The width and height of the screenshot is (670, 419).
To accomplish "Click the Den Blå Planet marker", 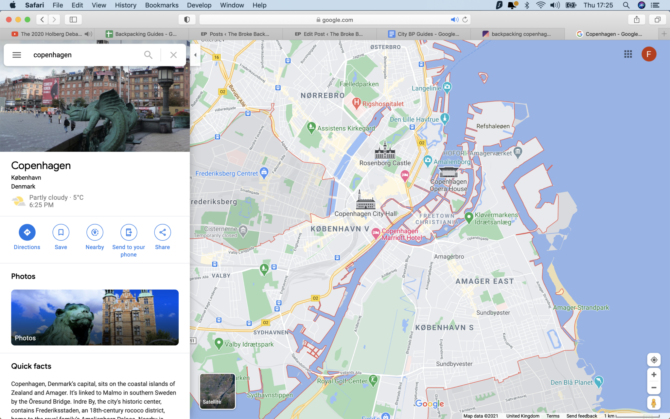I will pyautogui.click(x=598, y=382).
